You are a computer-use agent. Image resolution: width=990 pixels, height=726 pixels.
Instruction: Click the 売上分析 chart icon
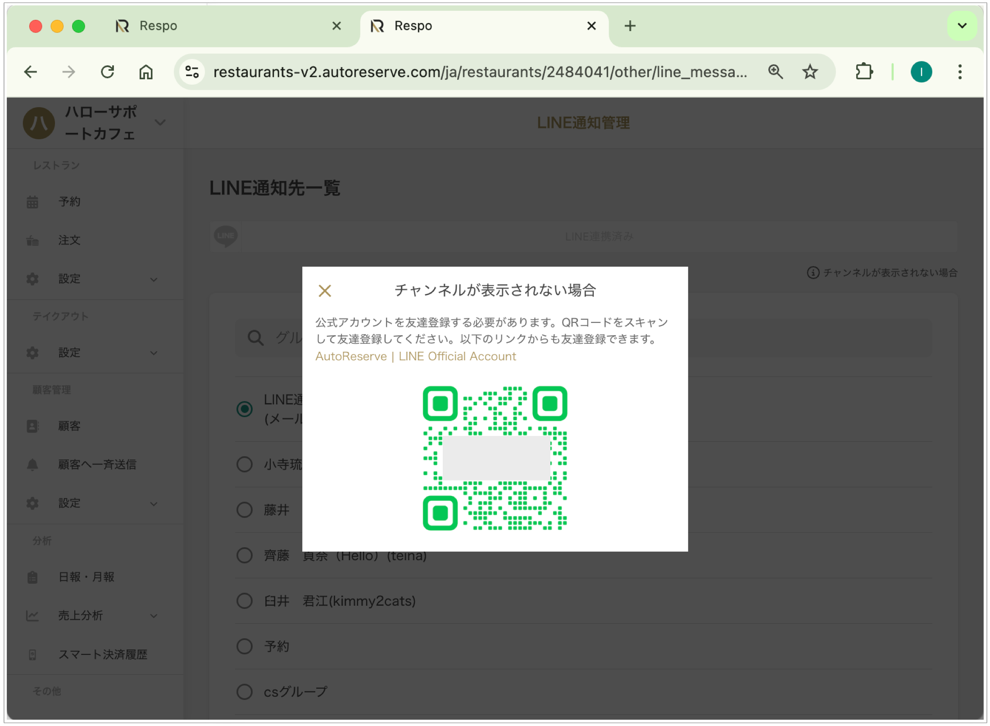pos(32,616)
